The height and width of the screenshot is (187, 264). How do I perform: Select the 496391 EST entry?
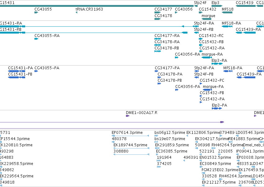point(184,161)
